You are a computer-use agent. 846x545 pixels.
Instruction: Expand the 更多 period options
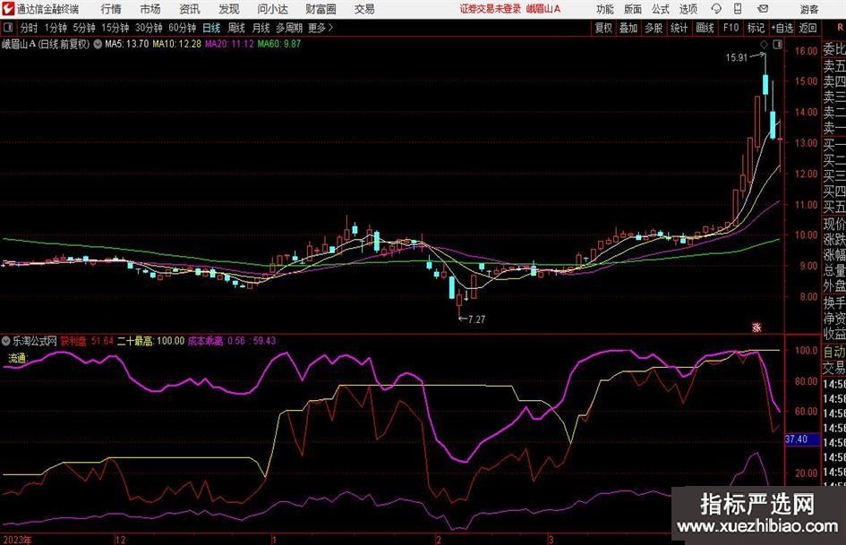[320, 28]
